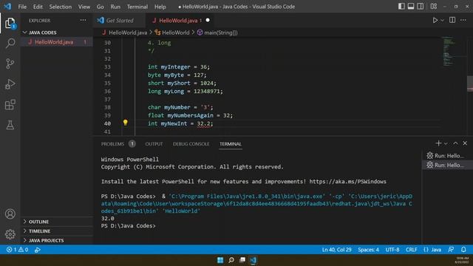This screenshot has height=266, width=473.
Task: Click CRLF line ending selector
Action: click(412, 250)
